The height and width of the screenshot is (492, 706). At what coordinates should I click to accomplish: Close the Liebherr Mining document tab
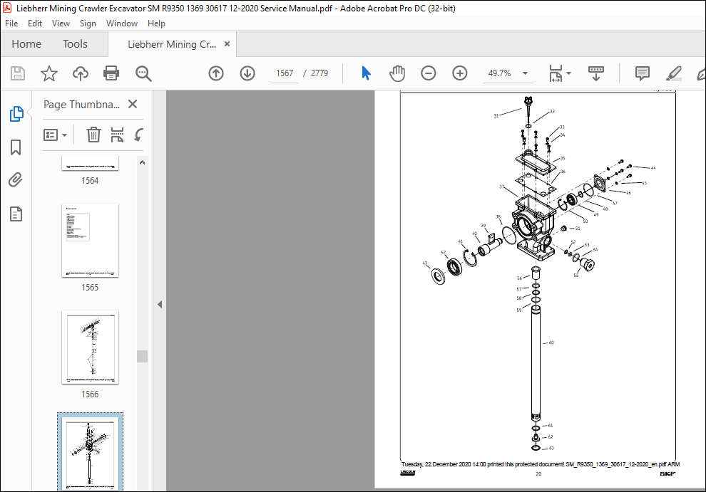[227, 44]
